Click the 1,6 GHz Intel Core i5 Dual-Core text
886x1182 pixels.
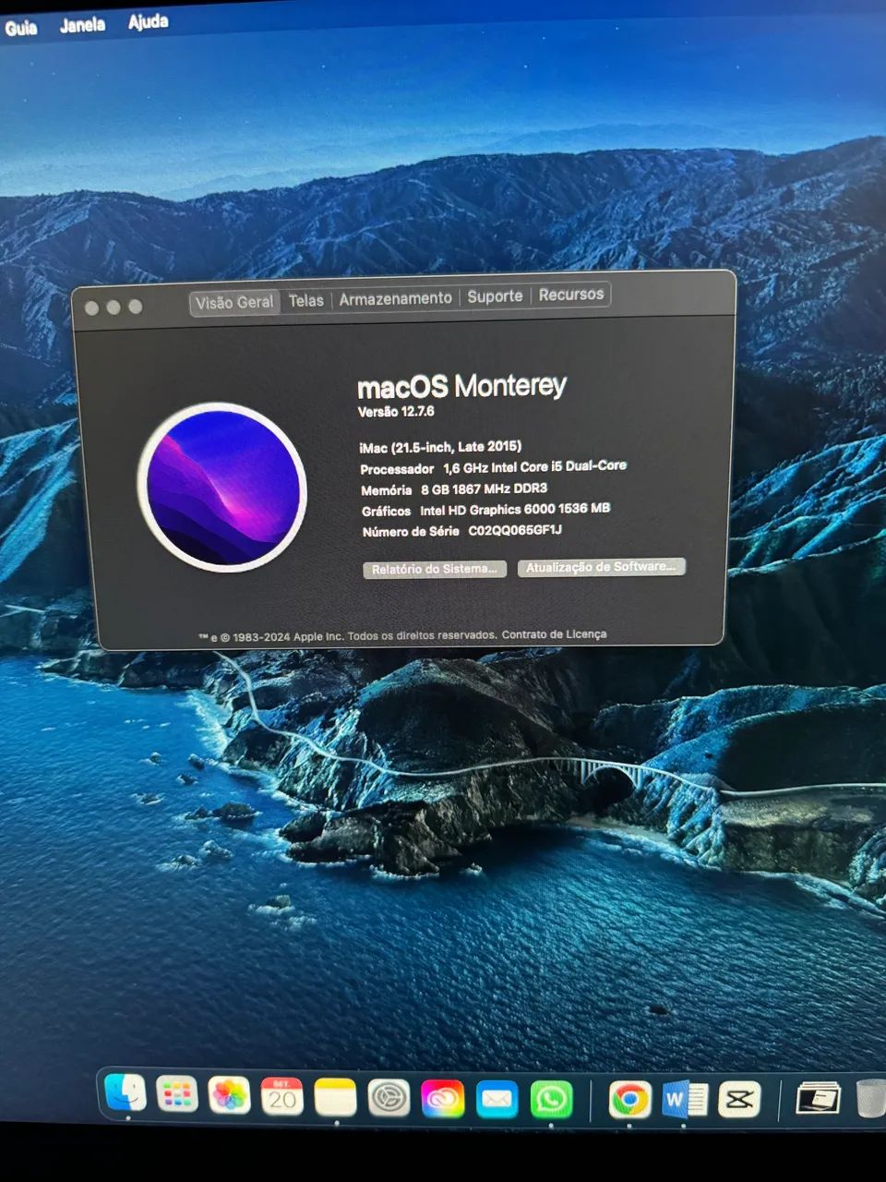(x=534, y=467)
